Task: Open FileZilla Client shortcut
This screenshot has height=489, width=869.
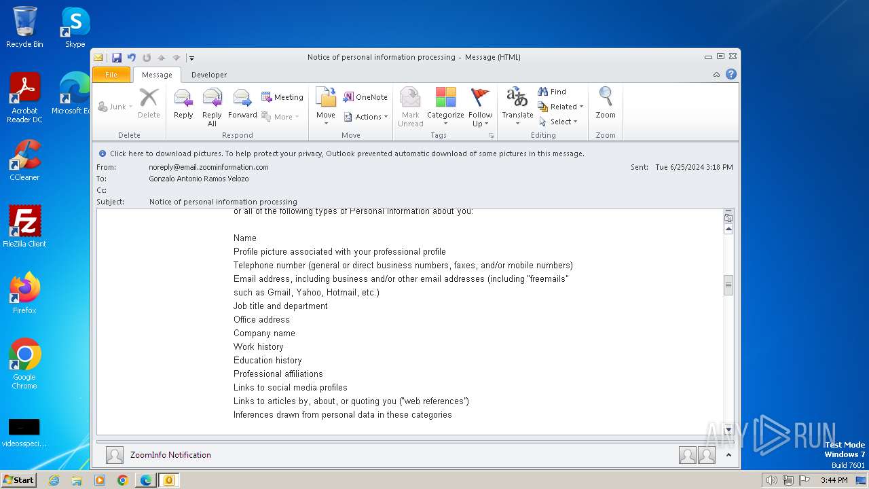Action: [24, 226]
